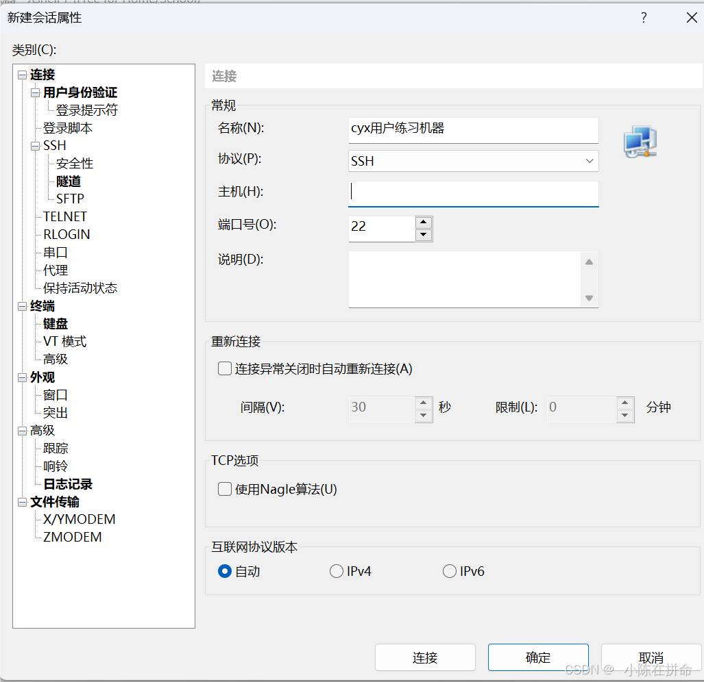Screen dimensions: 704x682
Task: Open 窗口 settings
Action: click(x=56, y=395)
